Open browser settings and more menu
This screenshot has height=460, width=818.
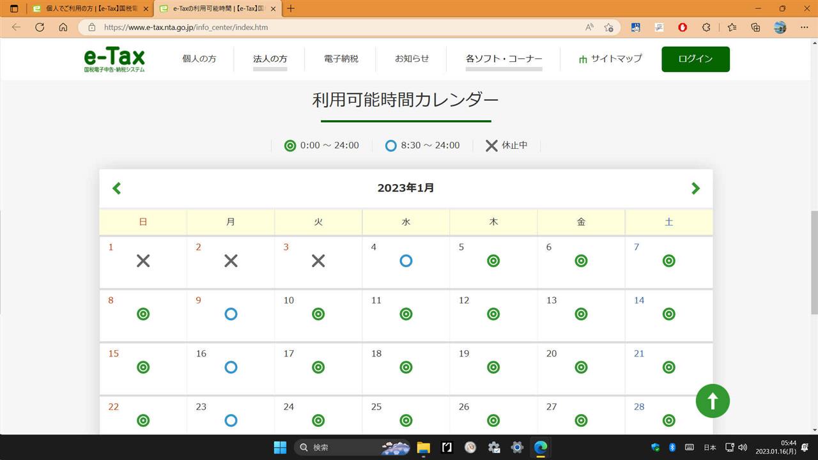(804, 27)
